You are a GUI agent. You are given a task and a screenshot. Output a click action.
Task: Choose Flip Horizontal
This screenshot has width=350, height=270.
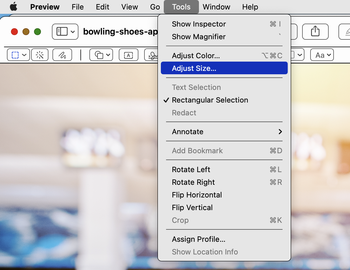tap(224, 195)
